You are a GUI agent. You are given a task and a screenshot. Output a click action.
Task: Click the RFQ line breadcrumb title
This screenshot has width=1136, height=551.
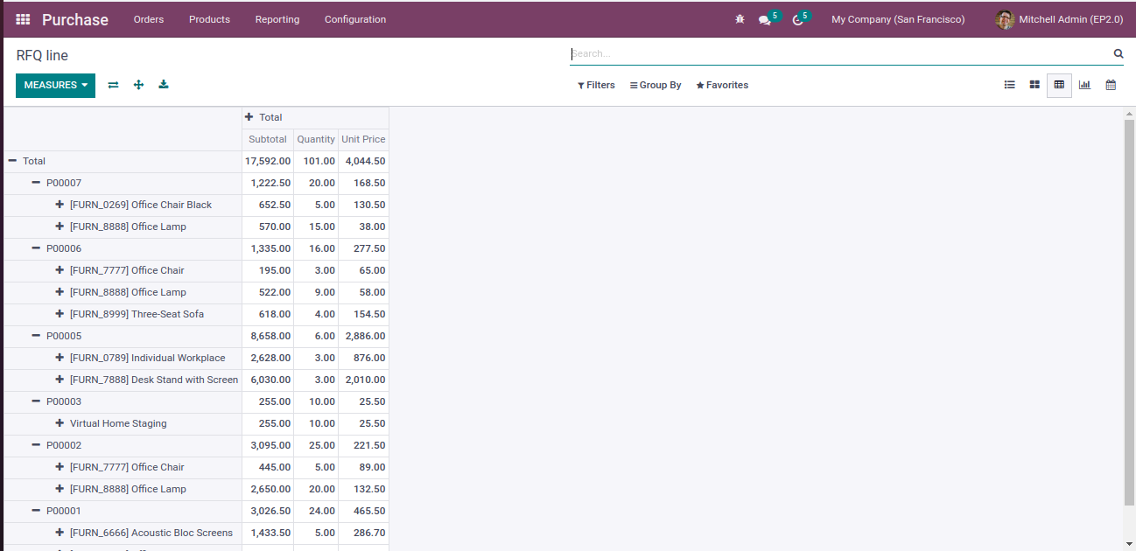pyautogui.click(x=42, y=55)
